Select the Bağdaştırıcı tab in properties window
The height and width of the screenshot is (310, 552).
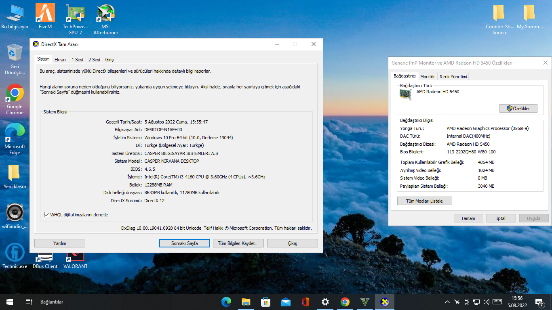[x=405, y=76]
